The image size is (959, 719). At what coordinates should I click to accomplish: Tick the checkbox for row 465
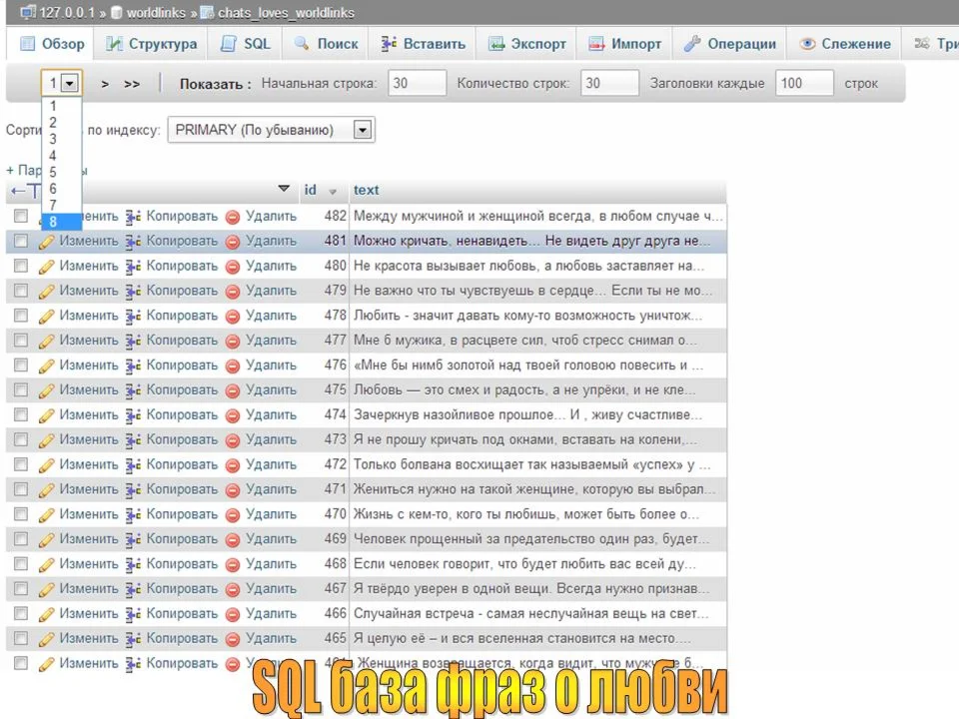pos(21,638)
